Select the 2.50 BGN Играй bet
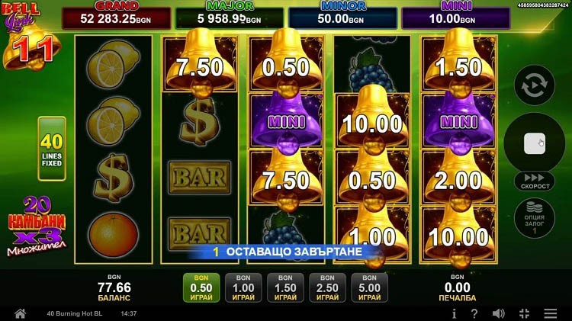 pos(327,287)
